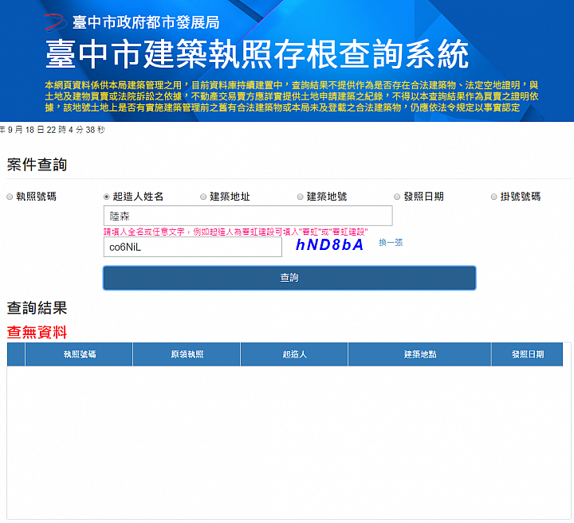Click the 查無資料 result message
Image resolution: width=574 pixels, height=523 pixels.
point(37,333)
